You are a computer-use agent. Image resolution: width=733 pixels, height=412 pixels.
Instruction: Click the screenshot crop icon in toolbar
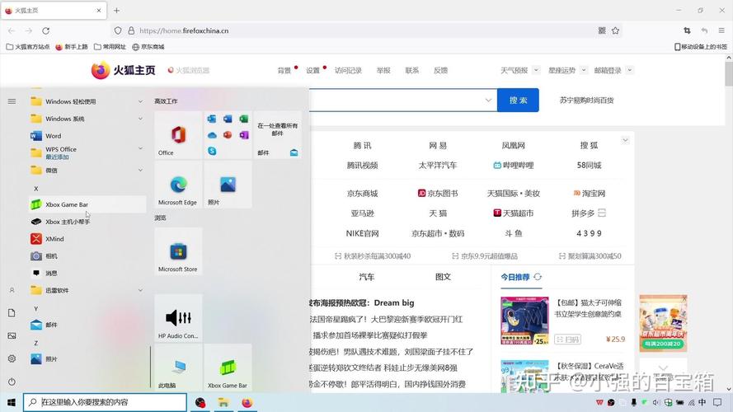pos(687,30)
